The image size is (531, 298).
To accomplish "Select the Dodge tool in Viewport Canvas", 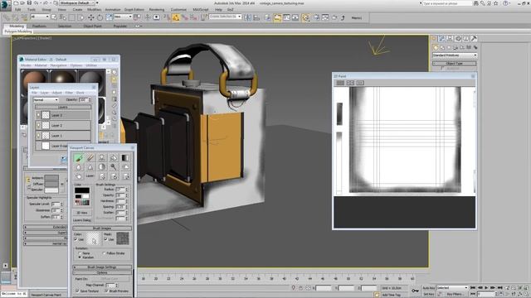I will (114, 167).
